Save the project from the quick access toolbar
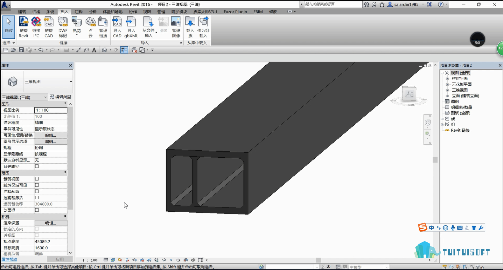Viewport: 503px width, 270px height. [21, 50]
